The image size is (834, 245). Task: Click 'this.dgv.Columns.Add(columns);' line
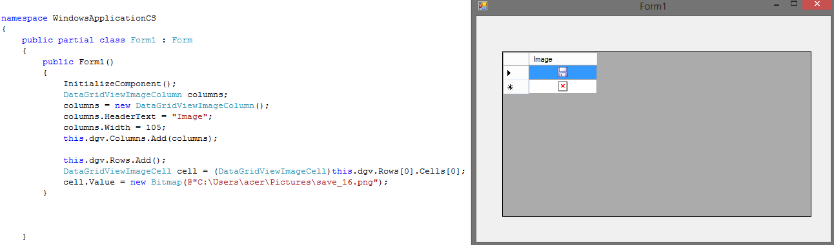click(141, 138)
